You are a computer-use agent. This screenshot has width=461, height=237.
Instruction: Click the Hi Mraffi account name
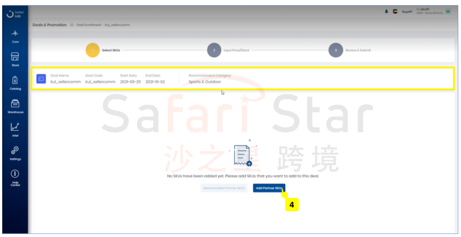[x=423, y=9]
